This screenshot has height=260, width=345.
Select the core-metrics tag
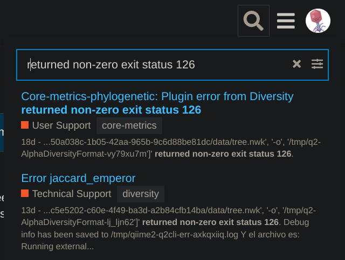coord(129,125)
